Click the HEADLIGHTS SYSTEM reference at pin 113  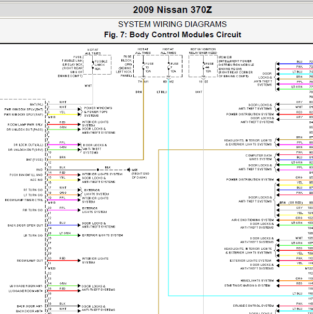(257, 280)
